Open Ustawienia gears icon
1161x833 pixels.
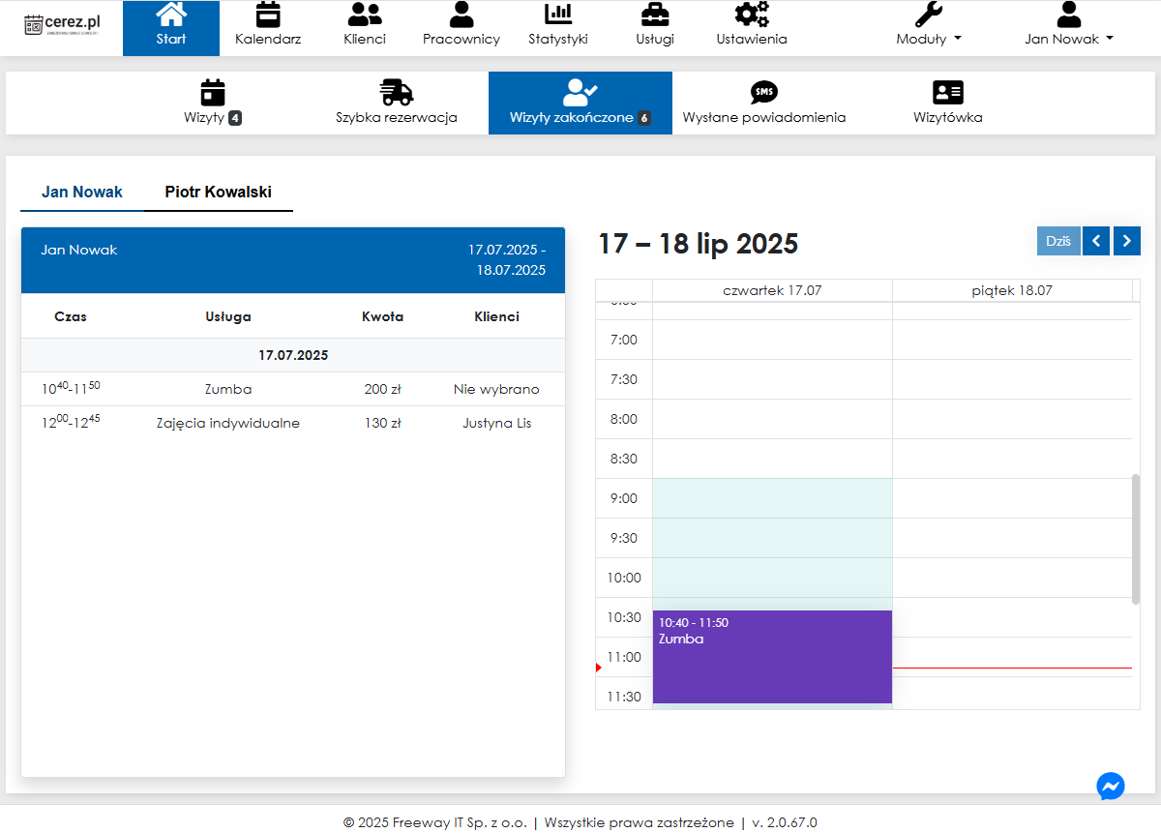(x=752, y=15)
